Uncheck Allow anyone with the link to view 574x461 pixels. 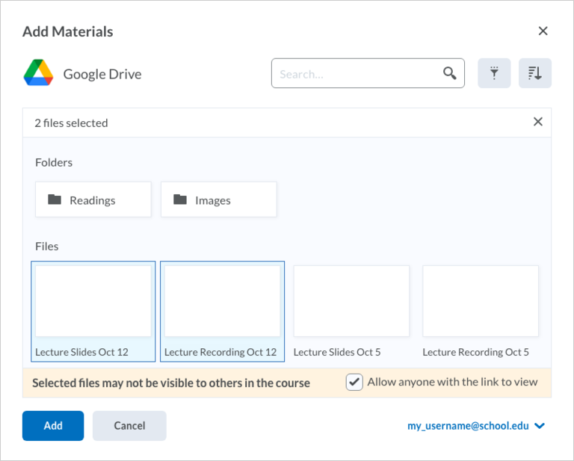pyautogui.click(x=354, y=383)
